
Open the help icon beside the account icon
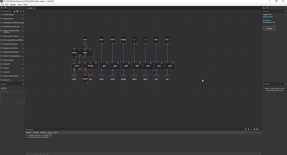click(267, 8)
